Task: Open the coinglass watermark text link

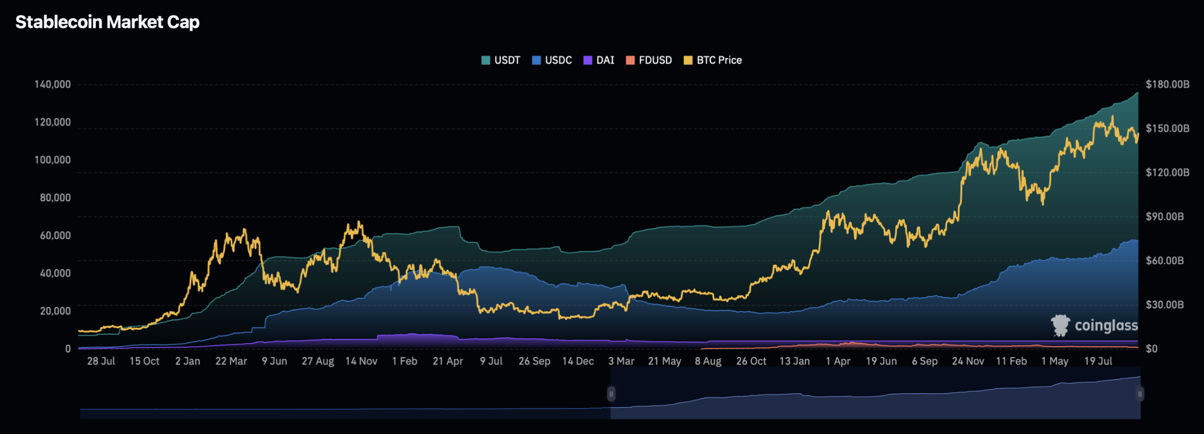Action: [1106, 326]
